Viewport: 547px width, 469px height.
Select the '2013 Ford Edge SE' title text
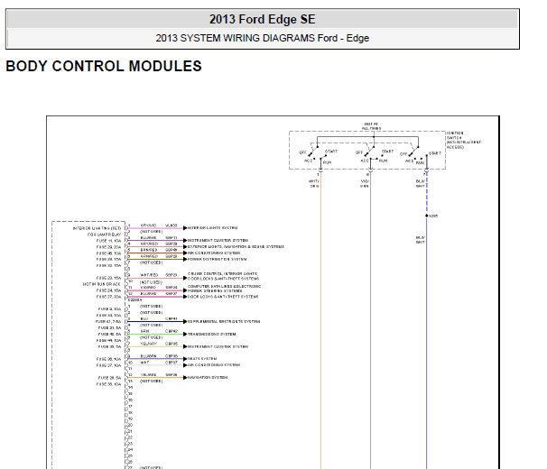(263, 19)
